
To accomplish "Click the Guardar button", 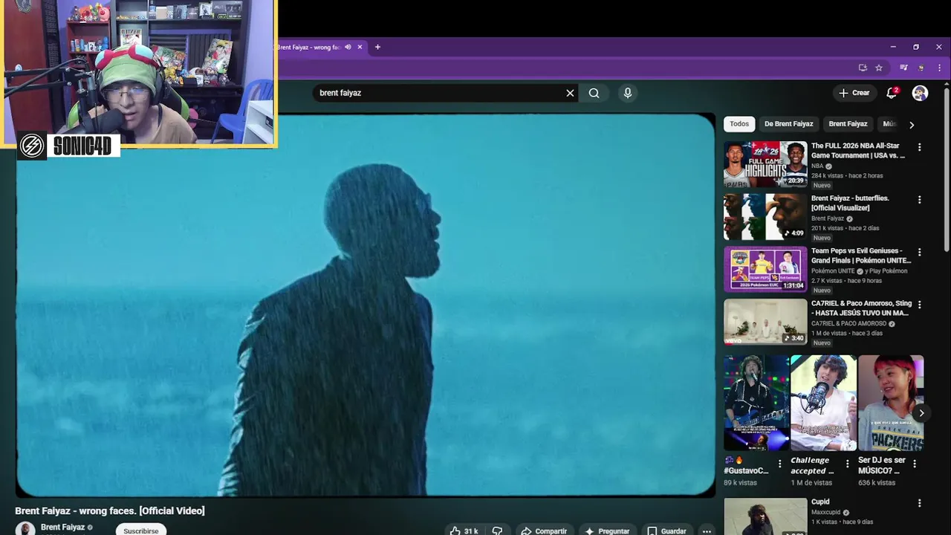I will click(x=666, y=531).
